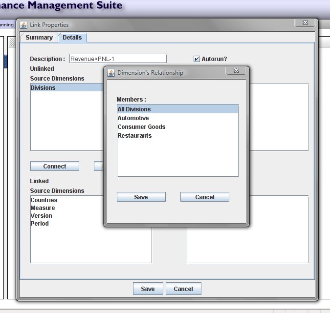Select Consumer Goods member
This screenshot has width=330, height=313.
pyautogui.click(x=142, y=127)
